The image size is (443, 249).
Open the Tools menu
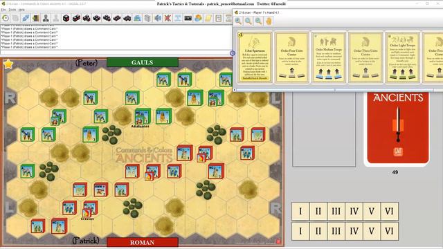[12, 10]
